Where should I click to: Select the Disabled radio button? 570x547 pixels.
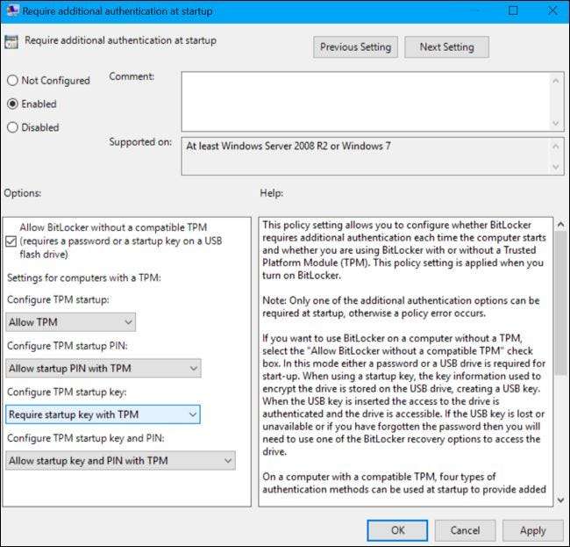(12, 127)
